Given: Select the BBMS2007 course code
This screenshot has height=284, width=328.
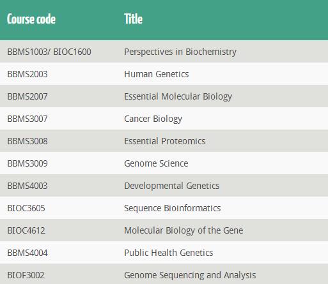Looking at the screenshot, I should pos(27,96).
